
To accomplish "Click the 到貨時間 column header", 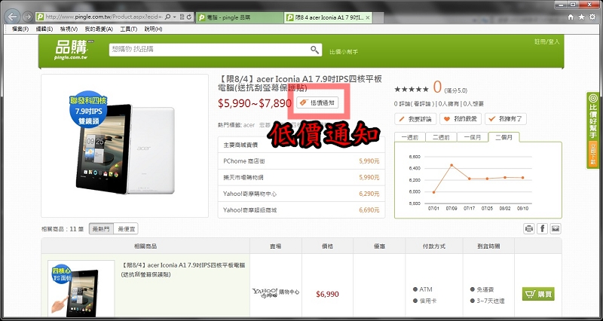I will coord(488,246).
